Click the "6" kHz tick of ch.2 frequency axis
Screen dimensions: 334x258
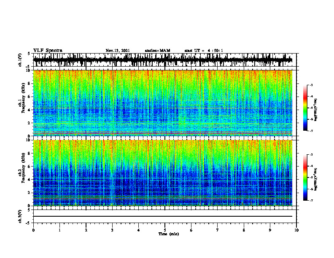point(30,167)
